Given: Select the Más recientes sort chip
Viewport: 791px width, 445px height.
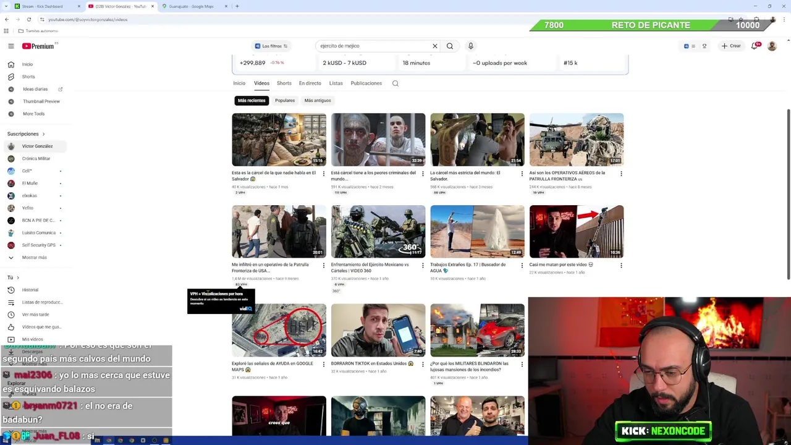Looking at the screenshot, I should click(x=252, y=100).
